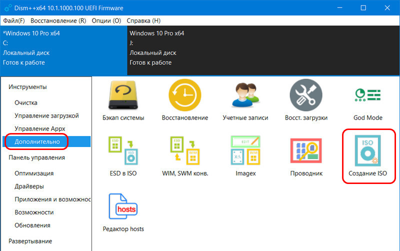
Task: Open the Восстановление (R) menu
Action: tap(58, 20)
